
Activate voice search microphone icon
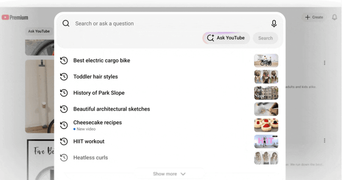point(274,24)
